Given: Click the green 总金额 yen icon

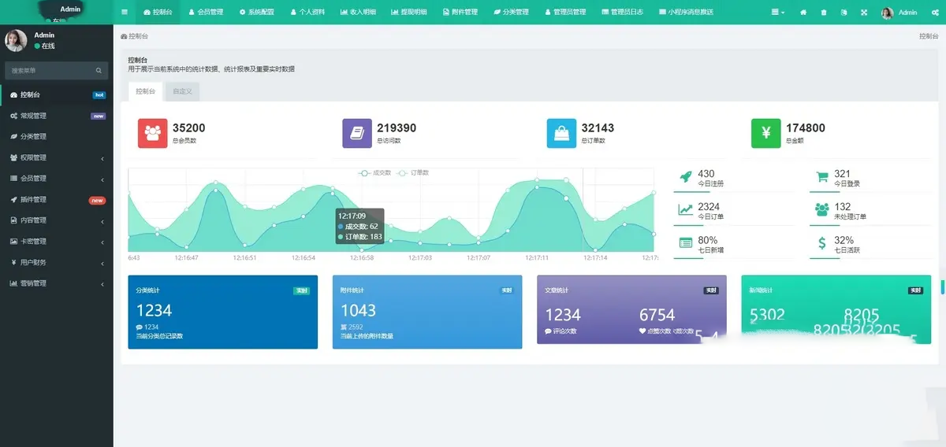Looking at the screenshot, I should 765,133.
